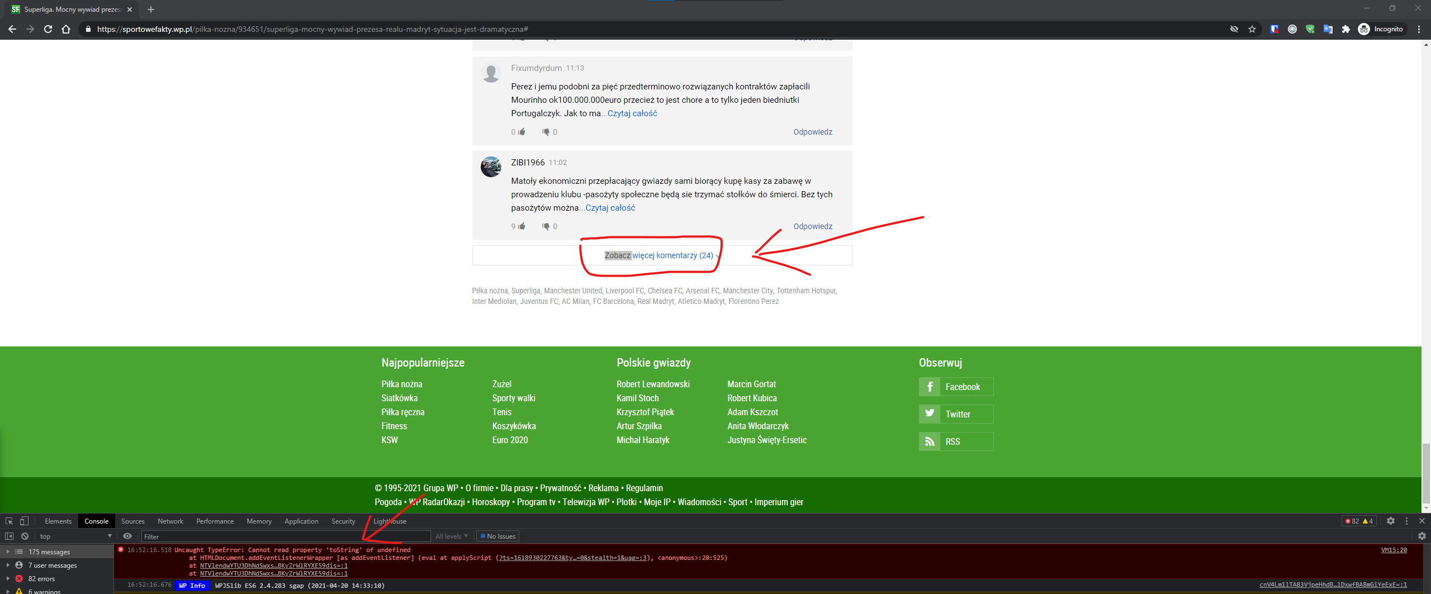1431x594 pixels.
Task: Expand the 175 messages group
Action: (x=8, y=552)
